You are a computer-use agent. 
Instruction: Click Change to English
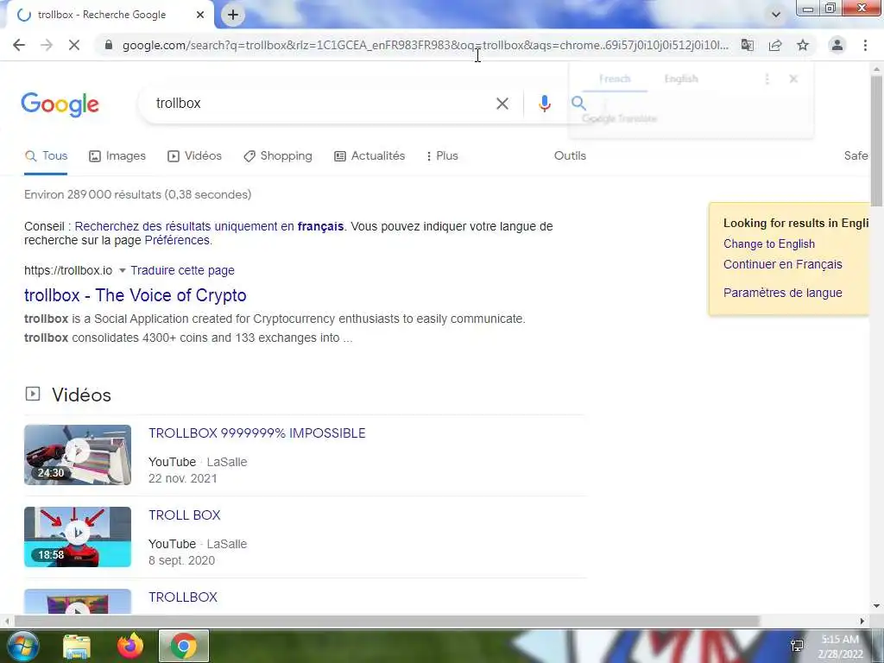tap(769, 244)
